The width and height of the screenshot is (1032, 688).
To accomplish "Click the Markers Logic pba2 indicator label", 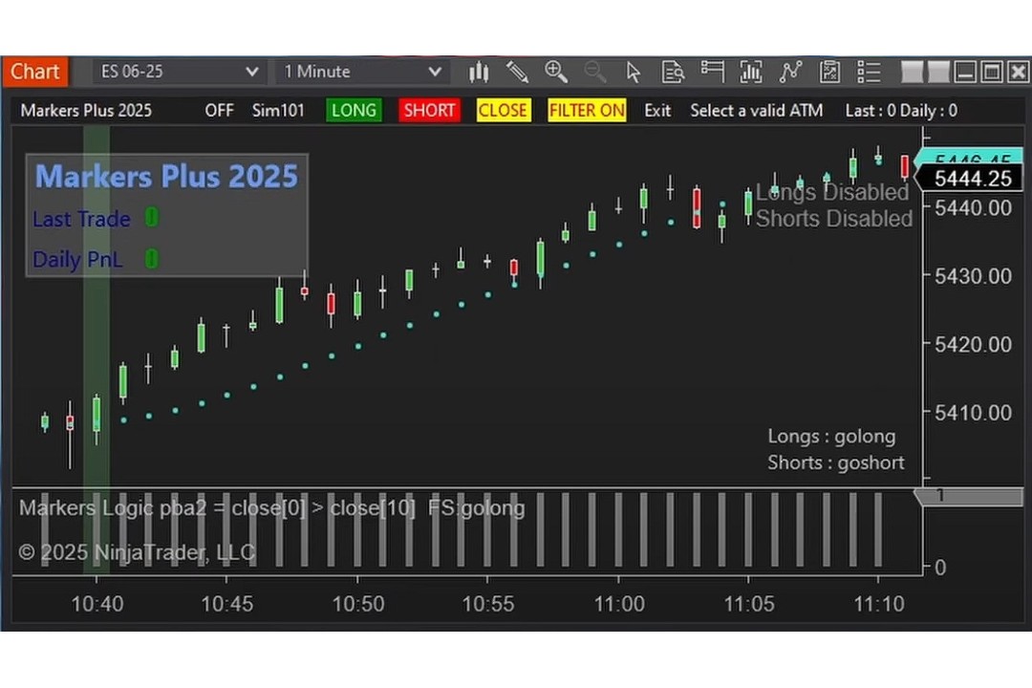I will point(271,508).
